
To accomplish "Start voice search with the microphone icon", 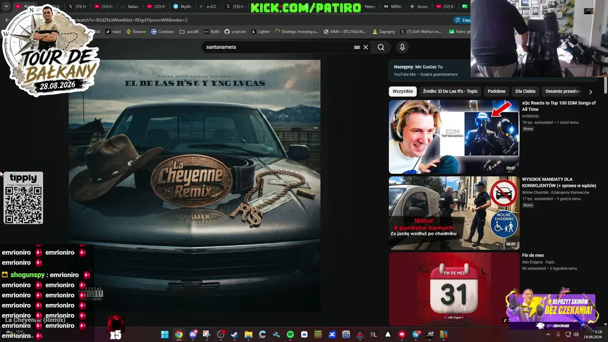I will click(402, 47).
